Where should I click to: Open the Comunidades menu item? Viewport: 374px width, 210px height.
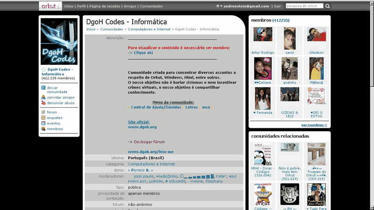[x=151, y=6]
